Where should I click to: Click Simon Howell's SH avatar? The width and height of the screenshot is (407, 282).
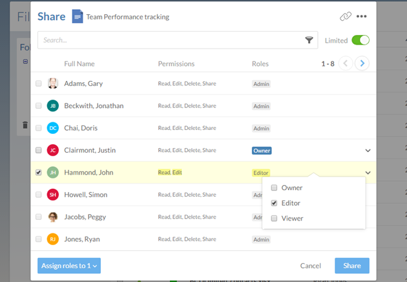click(53, 195)
